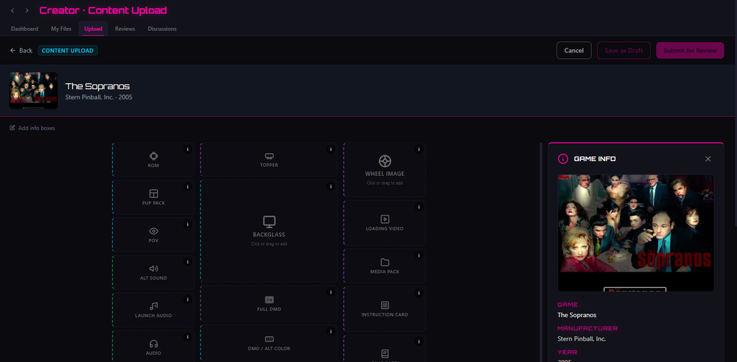Viewport: 737px width, 362px height.
Task: Open the Game Info Sopranos artwork
Action: [x=636, y=233]
